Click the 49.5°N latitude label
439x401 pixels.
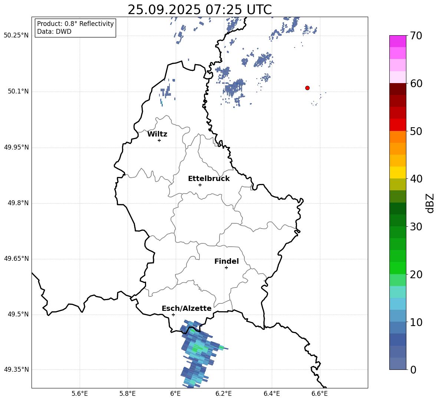[18, 315]
